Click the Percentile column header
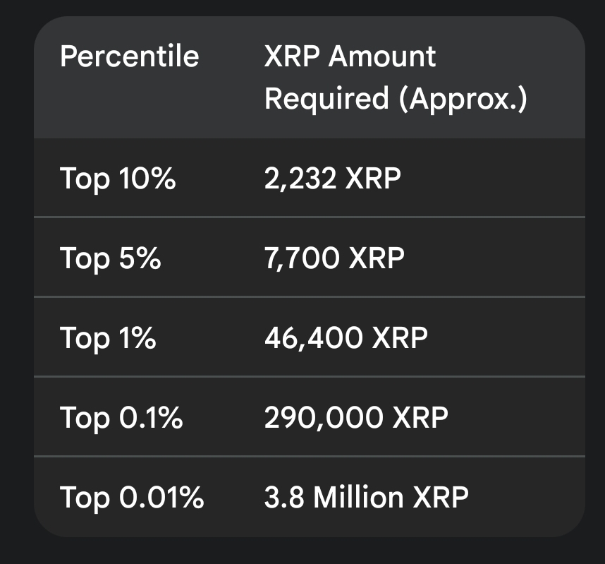 129,56
